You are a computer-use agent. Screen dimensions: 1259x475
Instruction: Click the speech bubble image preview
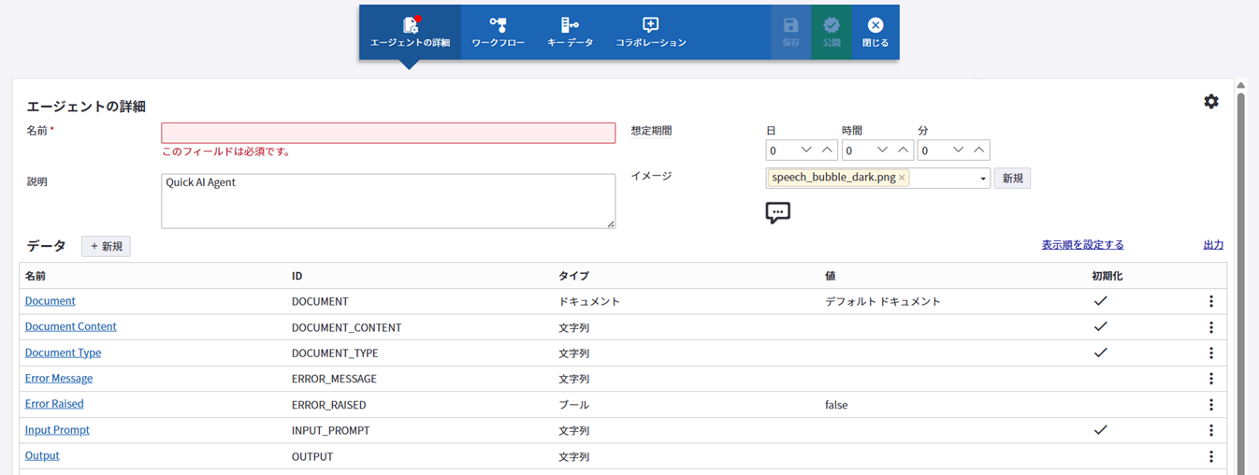point(777,212)
